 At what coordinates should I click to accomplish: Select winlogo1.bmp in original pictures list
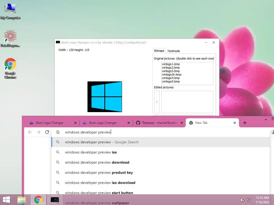click(171, 64)
